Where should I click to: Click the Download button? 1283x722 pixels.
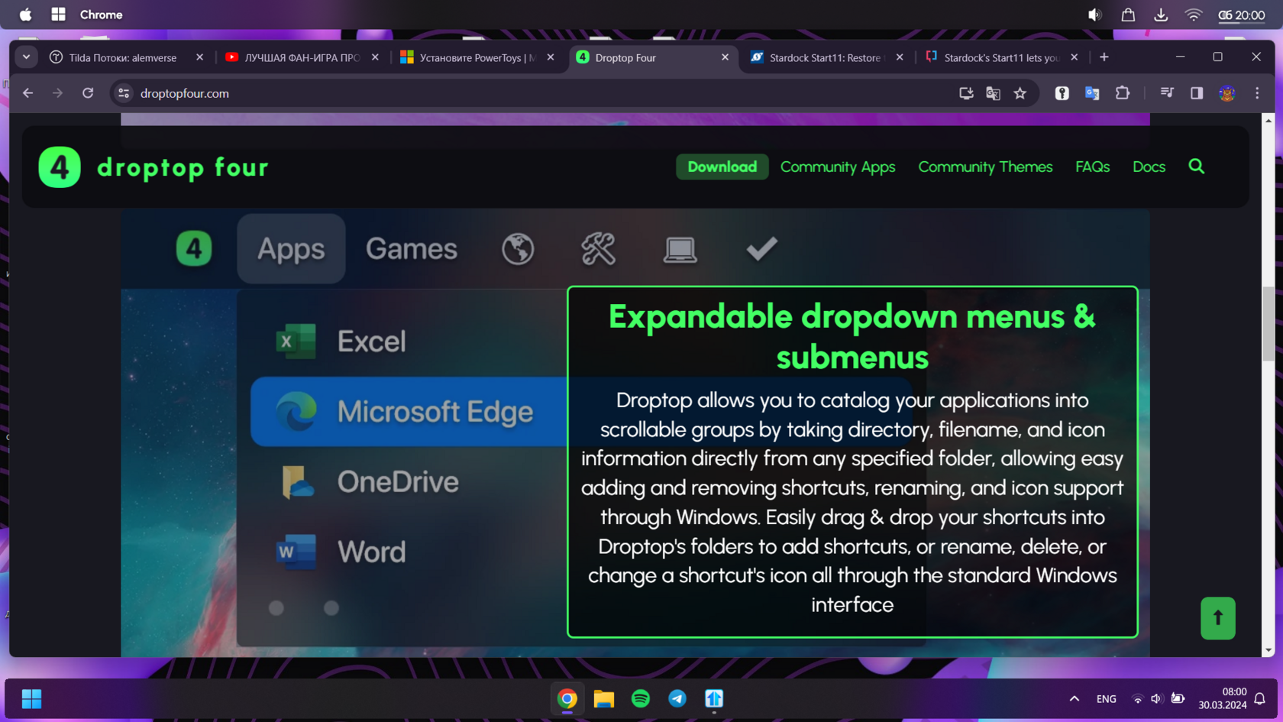pyautogui.click(x=722, y=167)
